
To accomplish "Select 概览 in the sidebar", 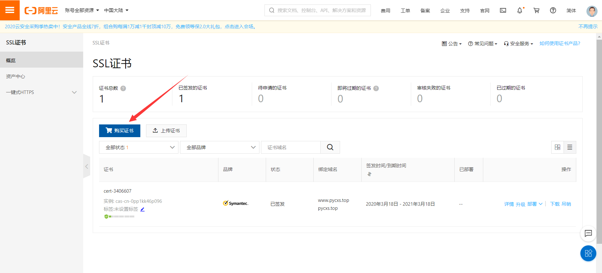I will pyautogui.click(x=42, y=60).
